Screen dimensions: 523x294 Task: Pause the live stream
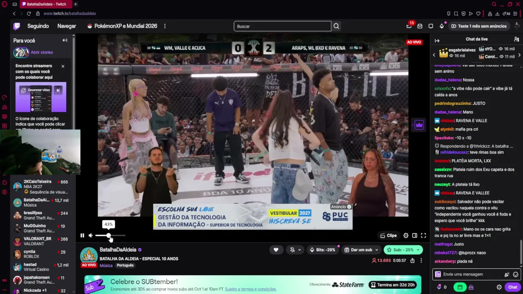point(82,236)
